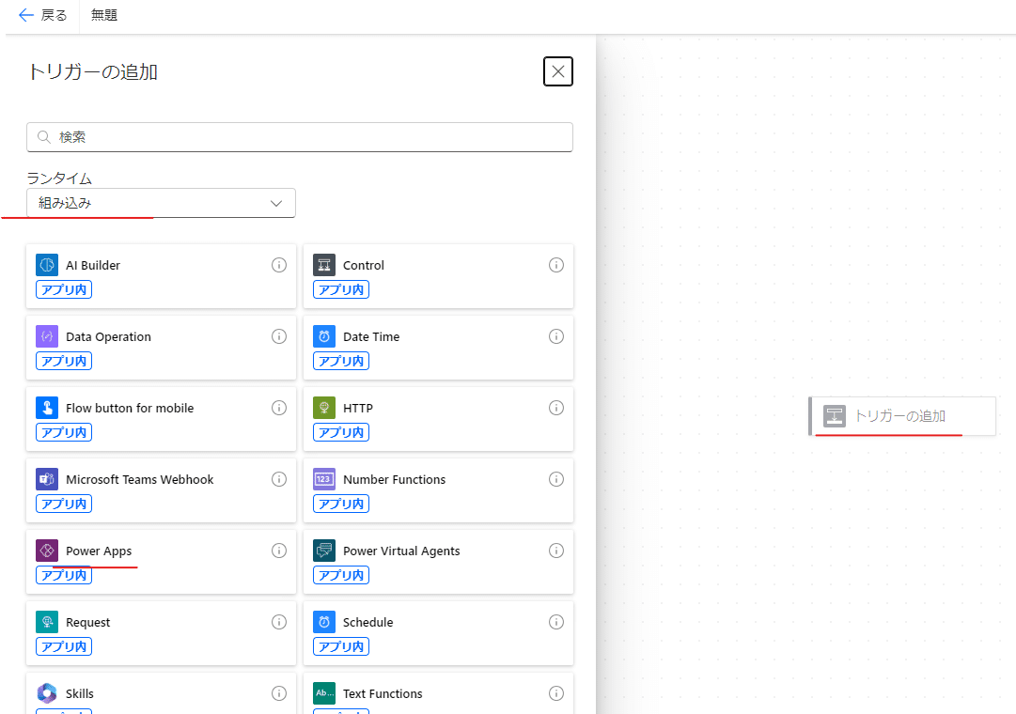Image resolution: width=1016 pixels, height=714 pixels.
Task: Show info for Flow button for mobile
Action: point(278,408)
